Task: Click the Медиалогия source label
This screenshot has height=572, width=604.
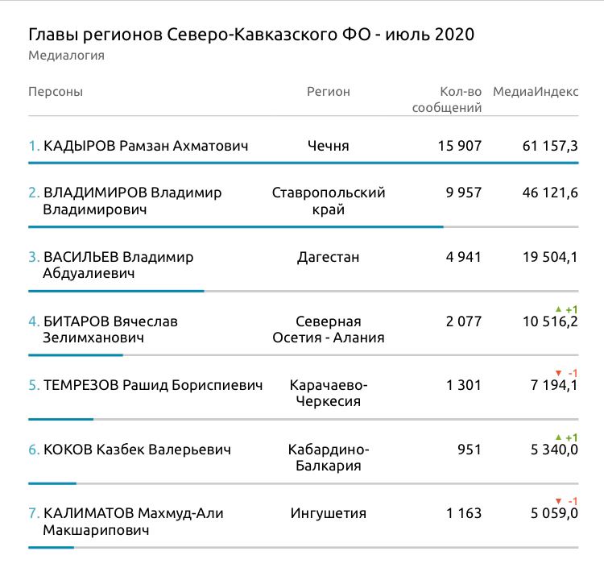Action: (67, 56)
